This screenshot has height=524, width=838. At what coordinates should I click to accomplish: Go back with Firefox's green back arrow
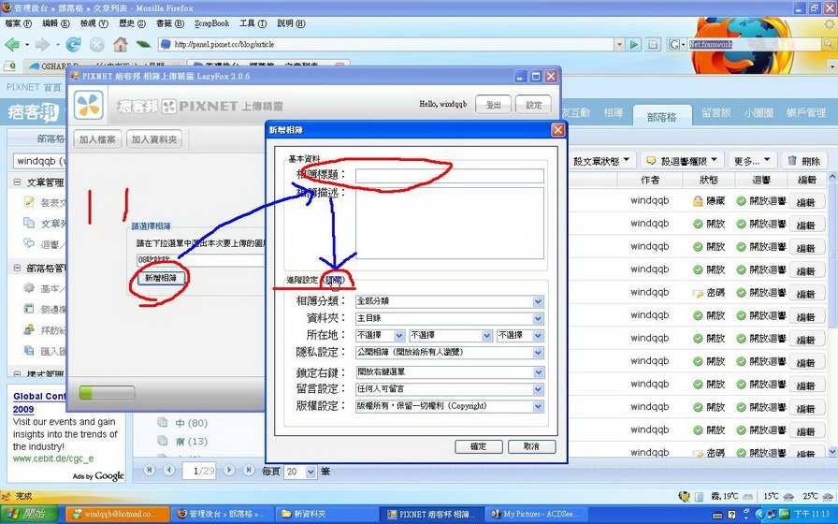pyautogui.click(x=12, y=44)
